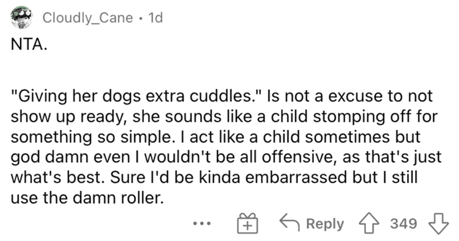Click the final line "use the damn roller."
Image resolution: width=459 pixels, height=241 pixels.
pos(87,197)
